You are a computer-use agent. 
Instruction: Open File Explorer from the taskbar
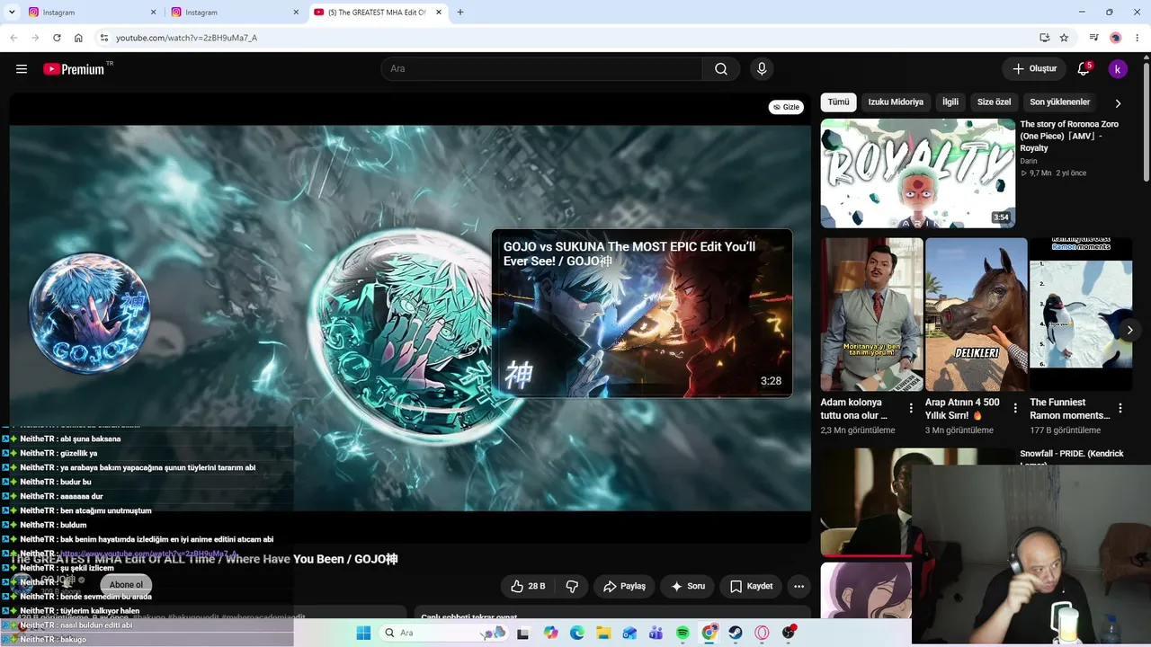pos(603,633)
